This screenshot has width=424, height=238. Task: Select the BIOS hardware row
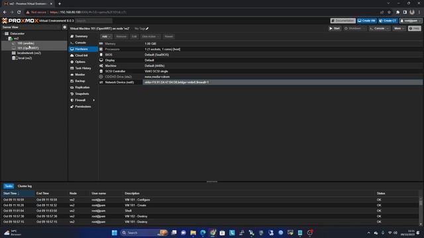260,55
